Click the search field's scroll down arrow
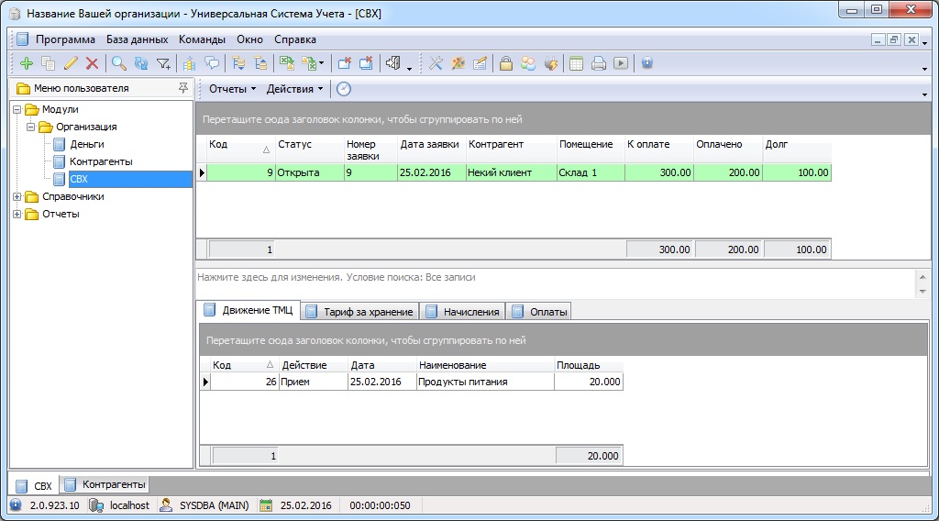This screenshot has height=521, width=939. [x=922, y=291]
